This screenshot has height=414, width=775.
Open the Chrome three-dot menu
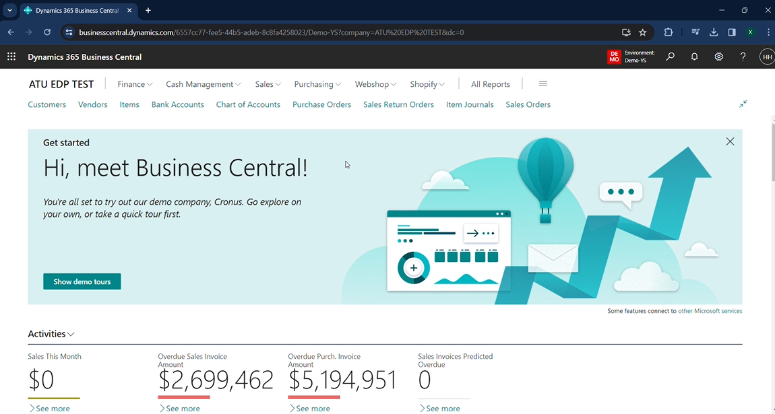[768, 32]
